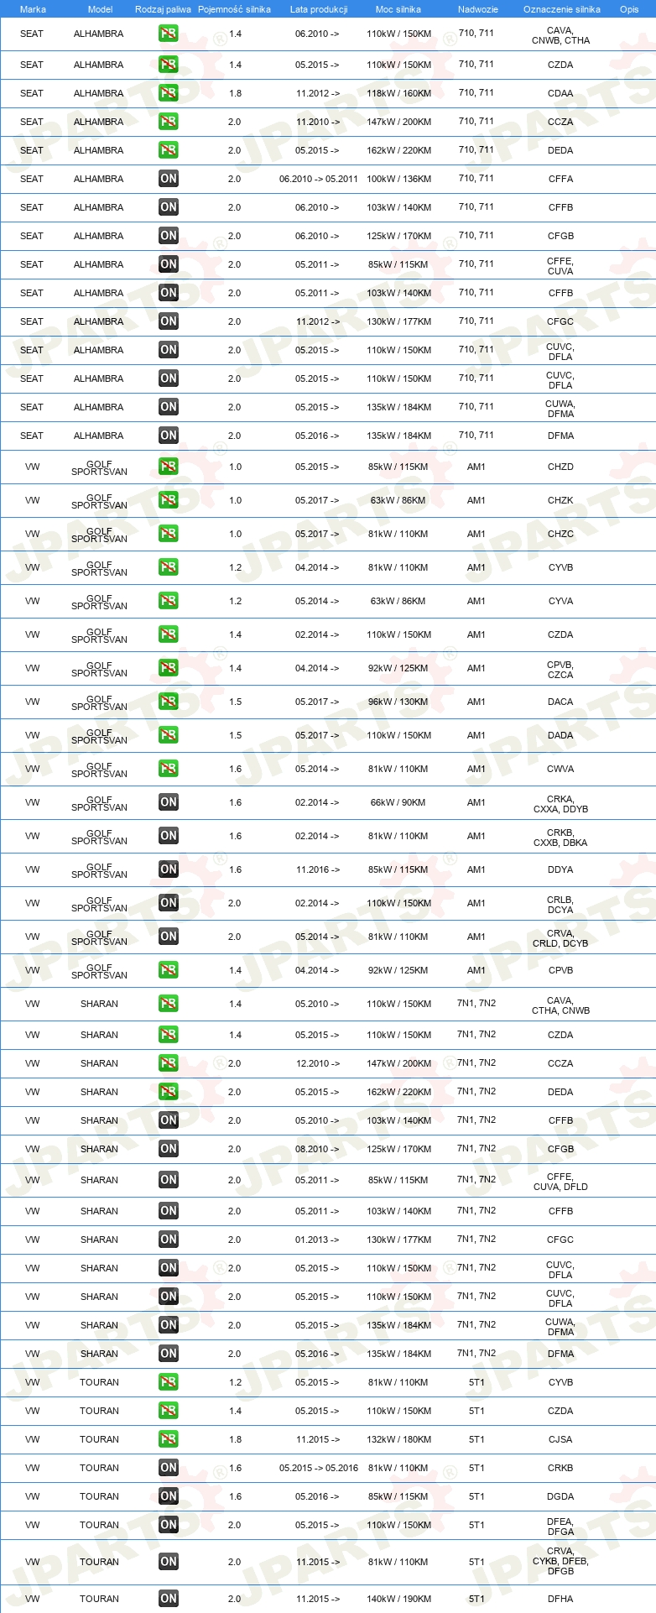This screenshot has height=1613, width=656.
Task: Select the engine codes CRVA, CYKB, DFEB, DFGB
Action: point(560,1561)
